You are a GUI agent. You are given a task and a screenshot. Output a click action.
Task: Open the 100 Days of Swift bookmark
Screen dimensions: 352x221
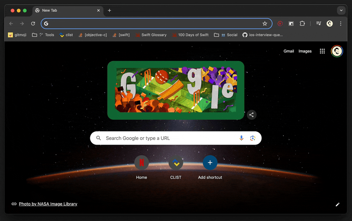(x=190, y=35)
